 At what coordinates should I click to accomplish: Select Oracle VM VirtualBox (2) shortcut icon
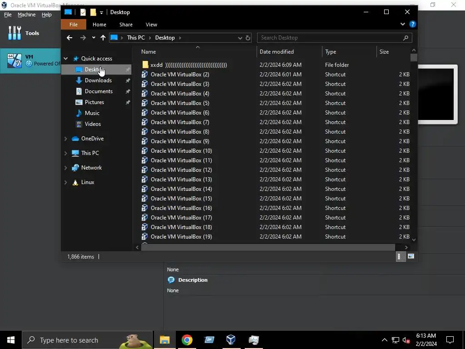point(145,74)
